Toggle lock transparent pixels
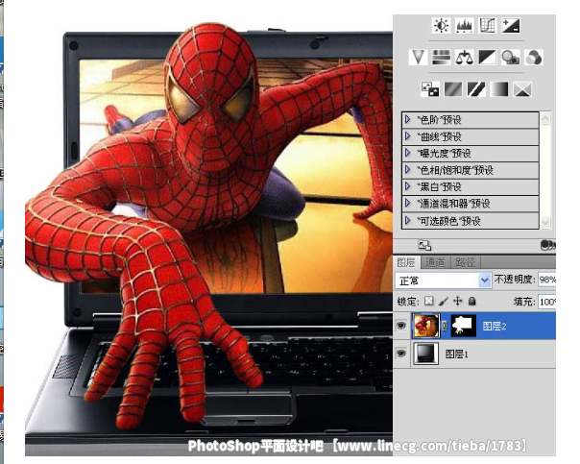Screen dimensions: 580x464 point(429,301)
